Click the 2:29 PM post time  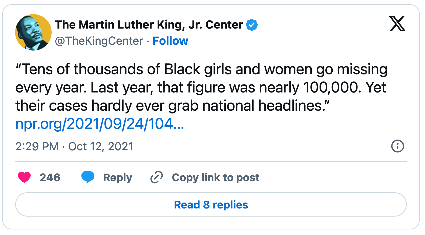pos(37,147)
